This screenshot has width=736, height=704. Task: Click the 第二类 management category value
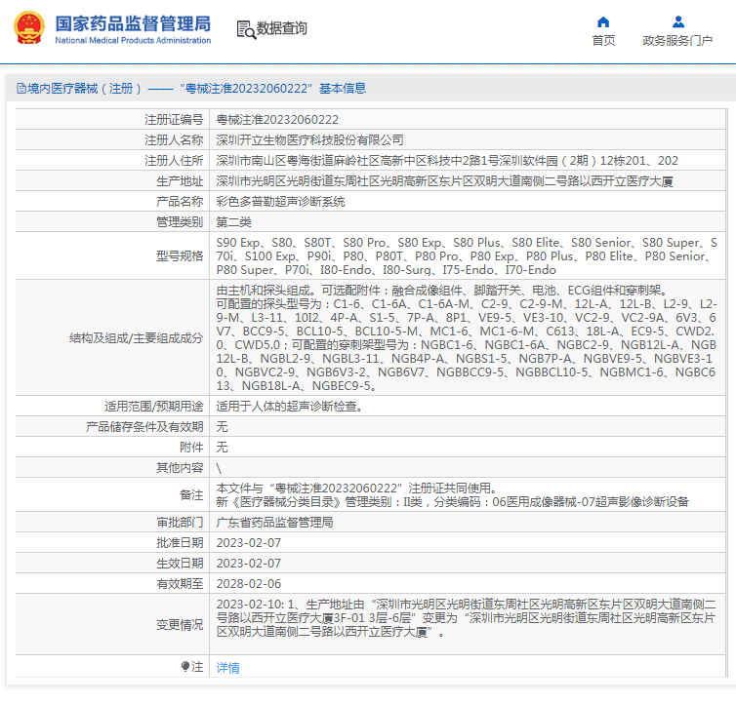point(233,222)
